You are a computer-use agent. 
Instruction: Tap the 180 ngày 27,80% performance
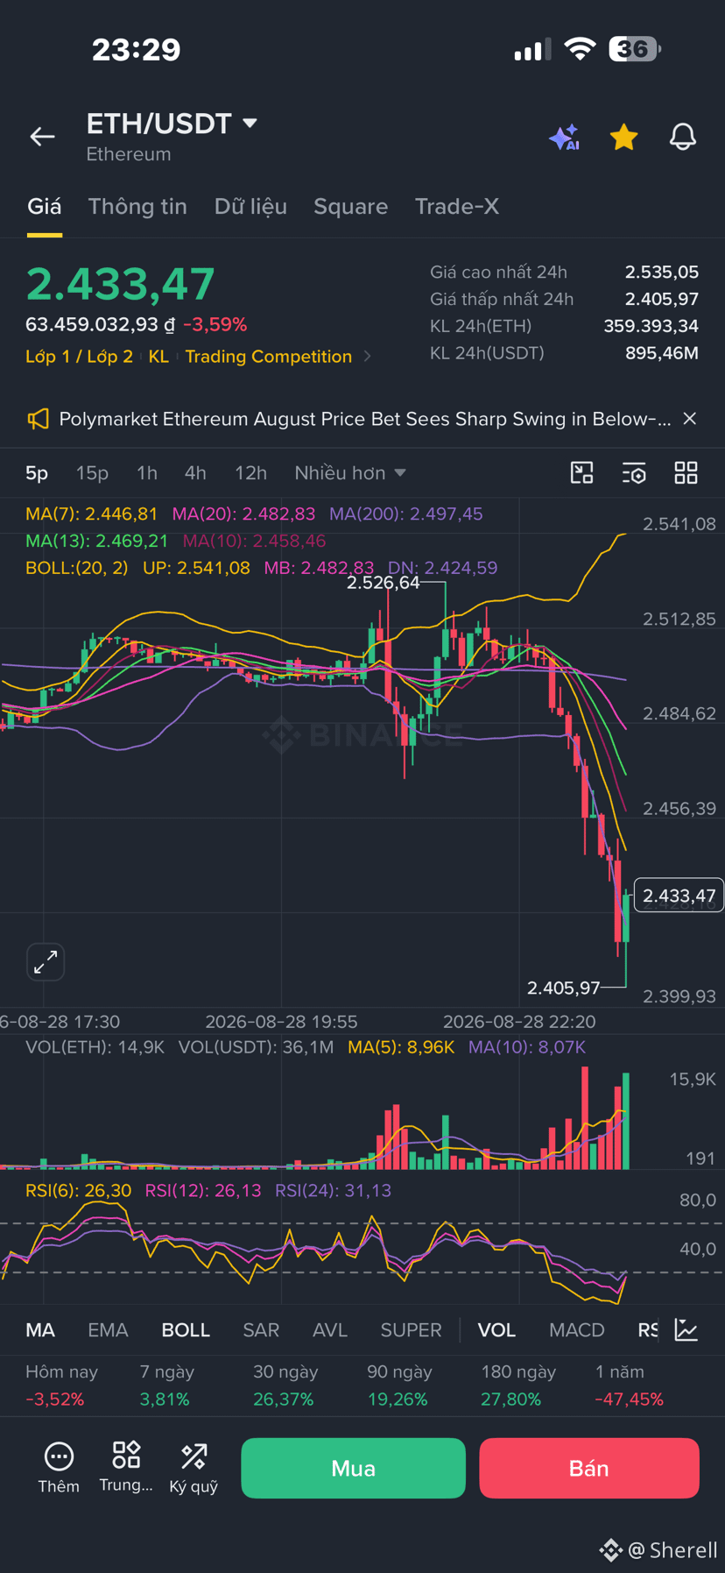tap(518, 1385)
